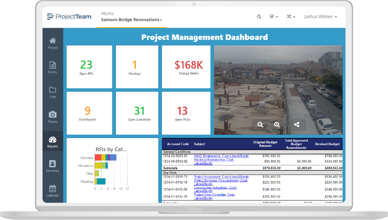
Task: Open the Joshua Witmer user menu
Action: pos(320,17)
